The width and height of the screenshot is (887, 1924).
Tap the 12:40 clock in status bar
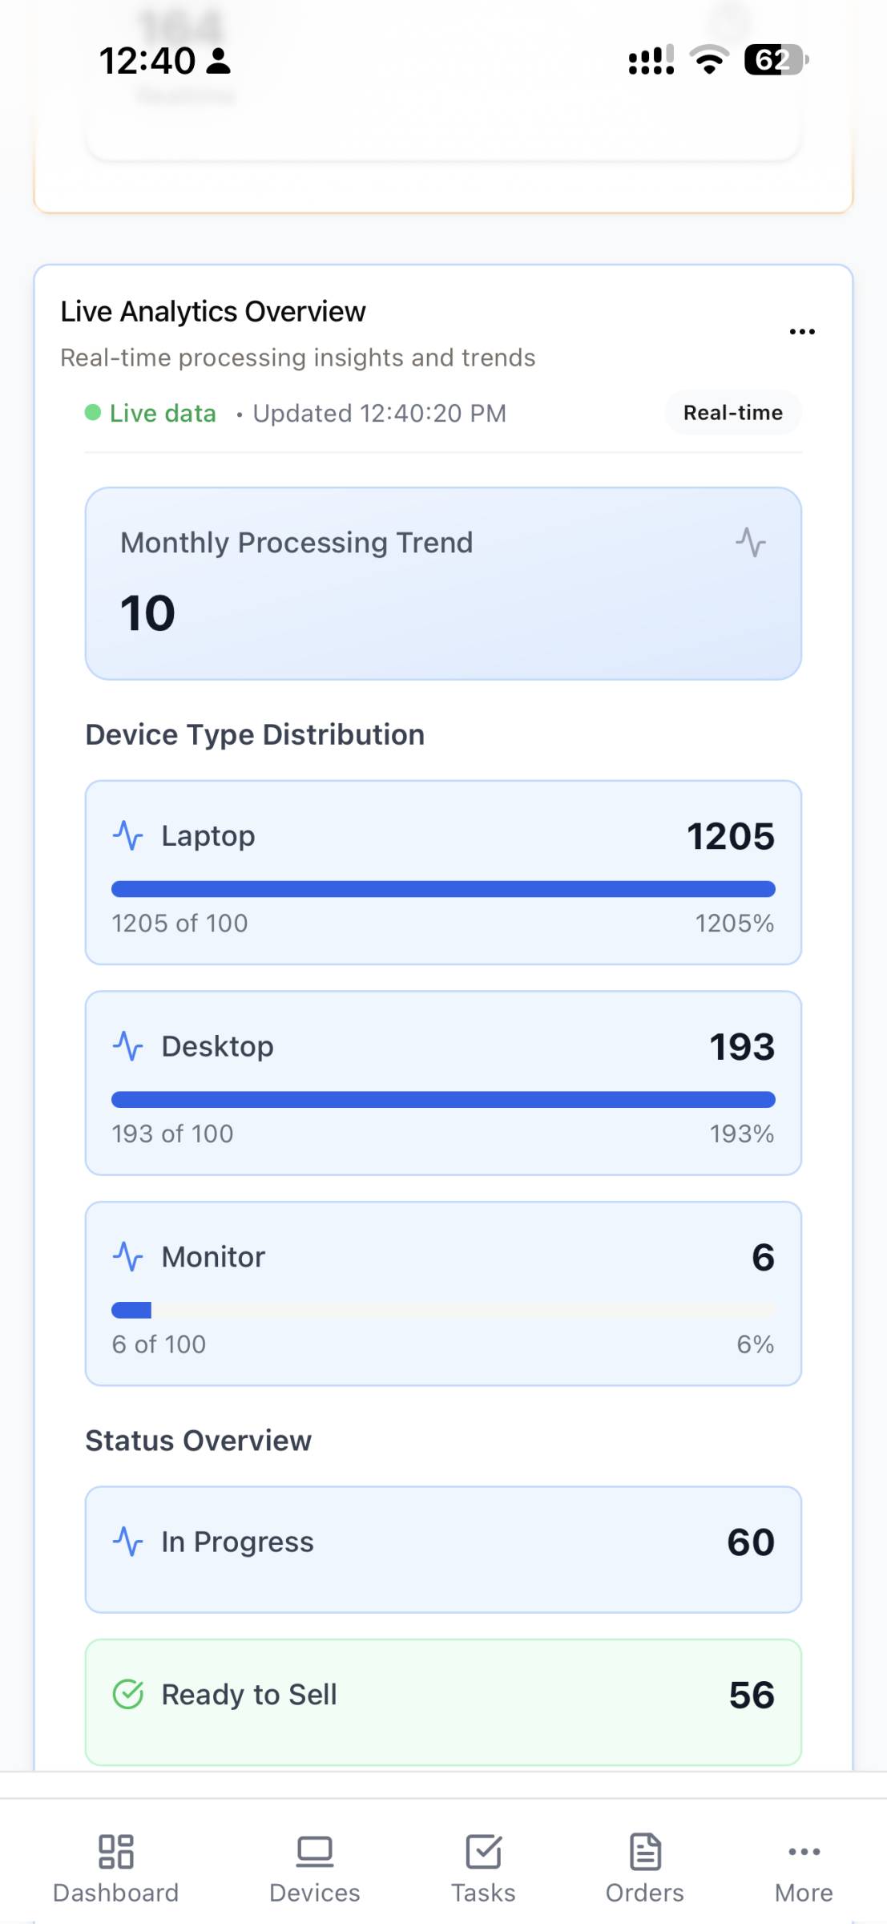147,61
